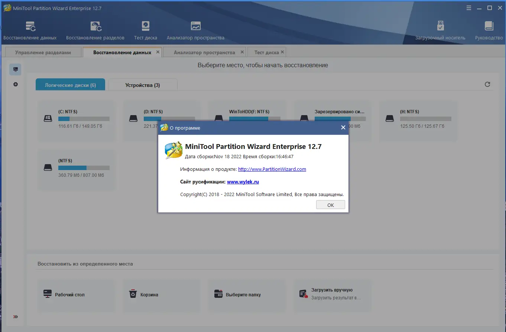The height and width of the screenshot is (332, 506).
Task: Open the application menu hamburger icon
Action: [469, 8]
